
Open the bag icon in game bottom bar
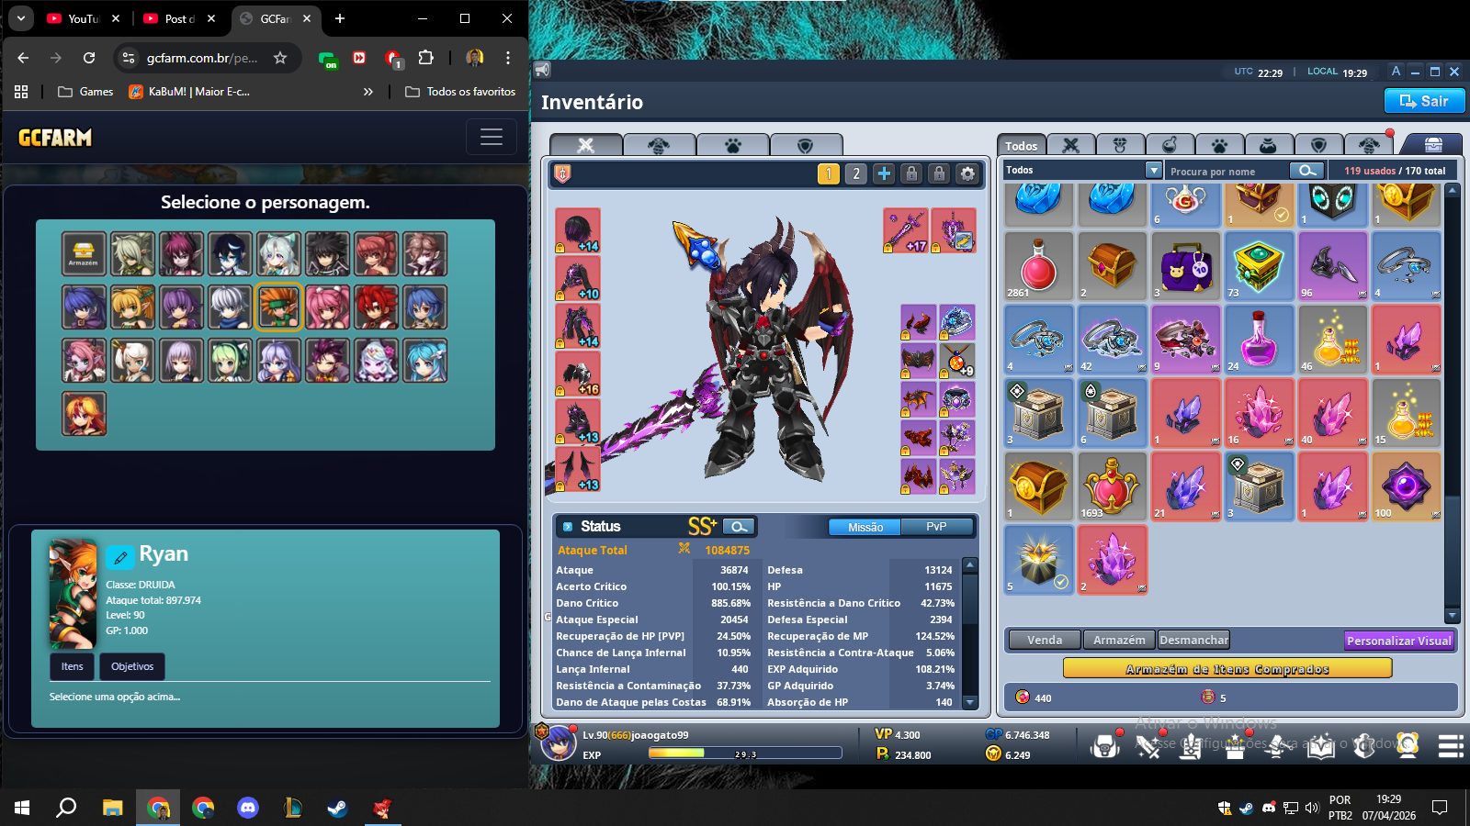(1105, 745)
